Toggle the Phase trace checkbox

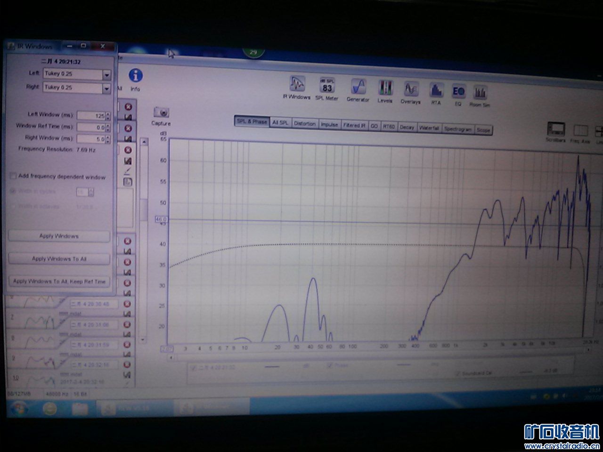(330, 366)
